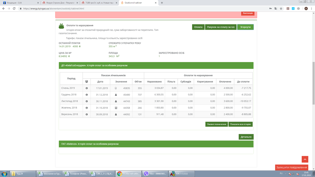Click info icon in Грудень 2018 row

[87, 94]
